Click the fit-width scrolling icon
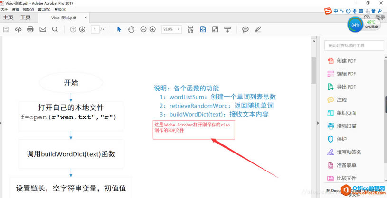Viewport: 387px width, 198px height. [x=190, y=29]
